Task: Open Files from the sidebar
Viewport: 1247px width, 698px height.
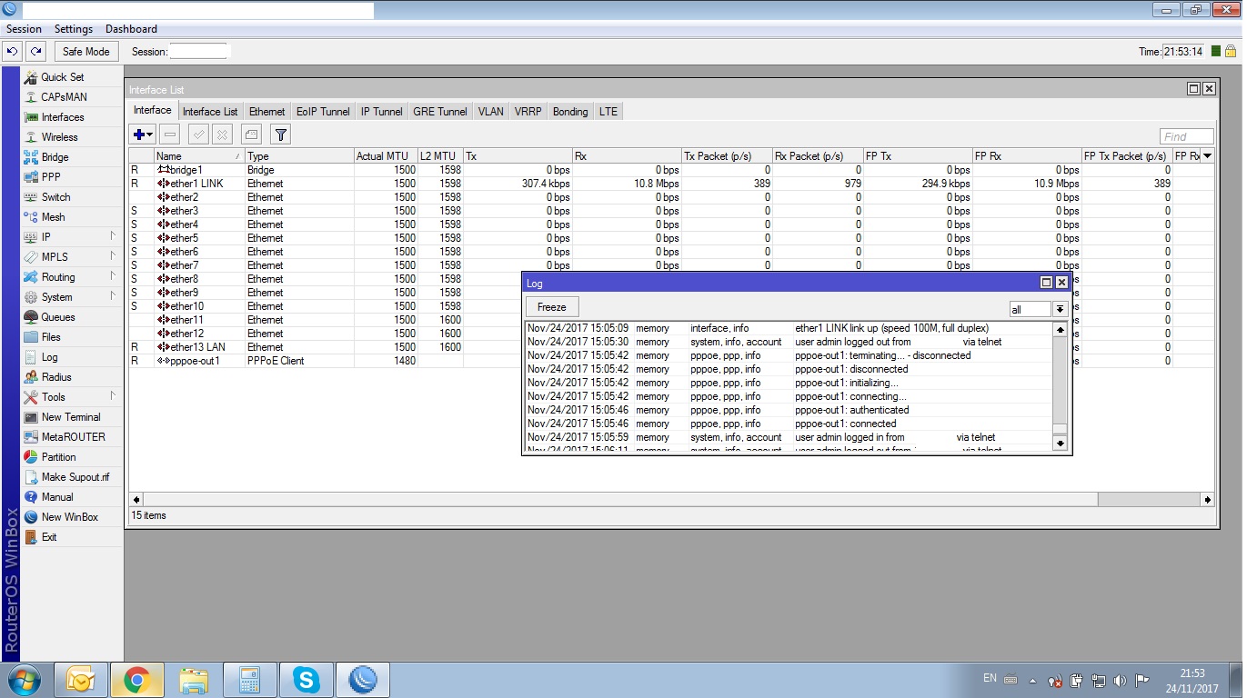Action: pos(51,337)
